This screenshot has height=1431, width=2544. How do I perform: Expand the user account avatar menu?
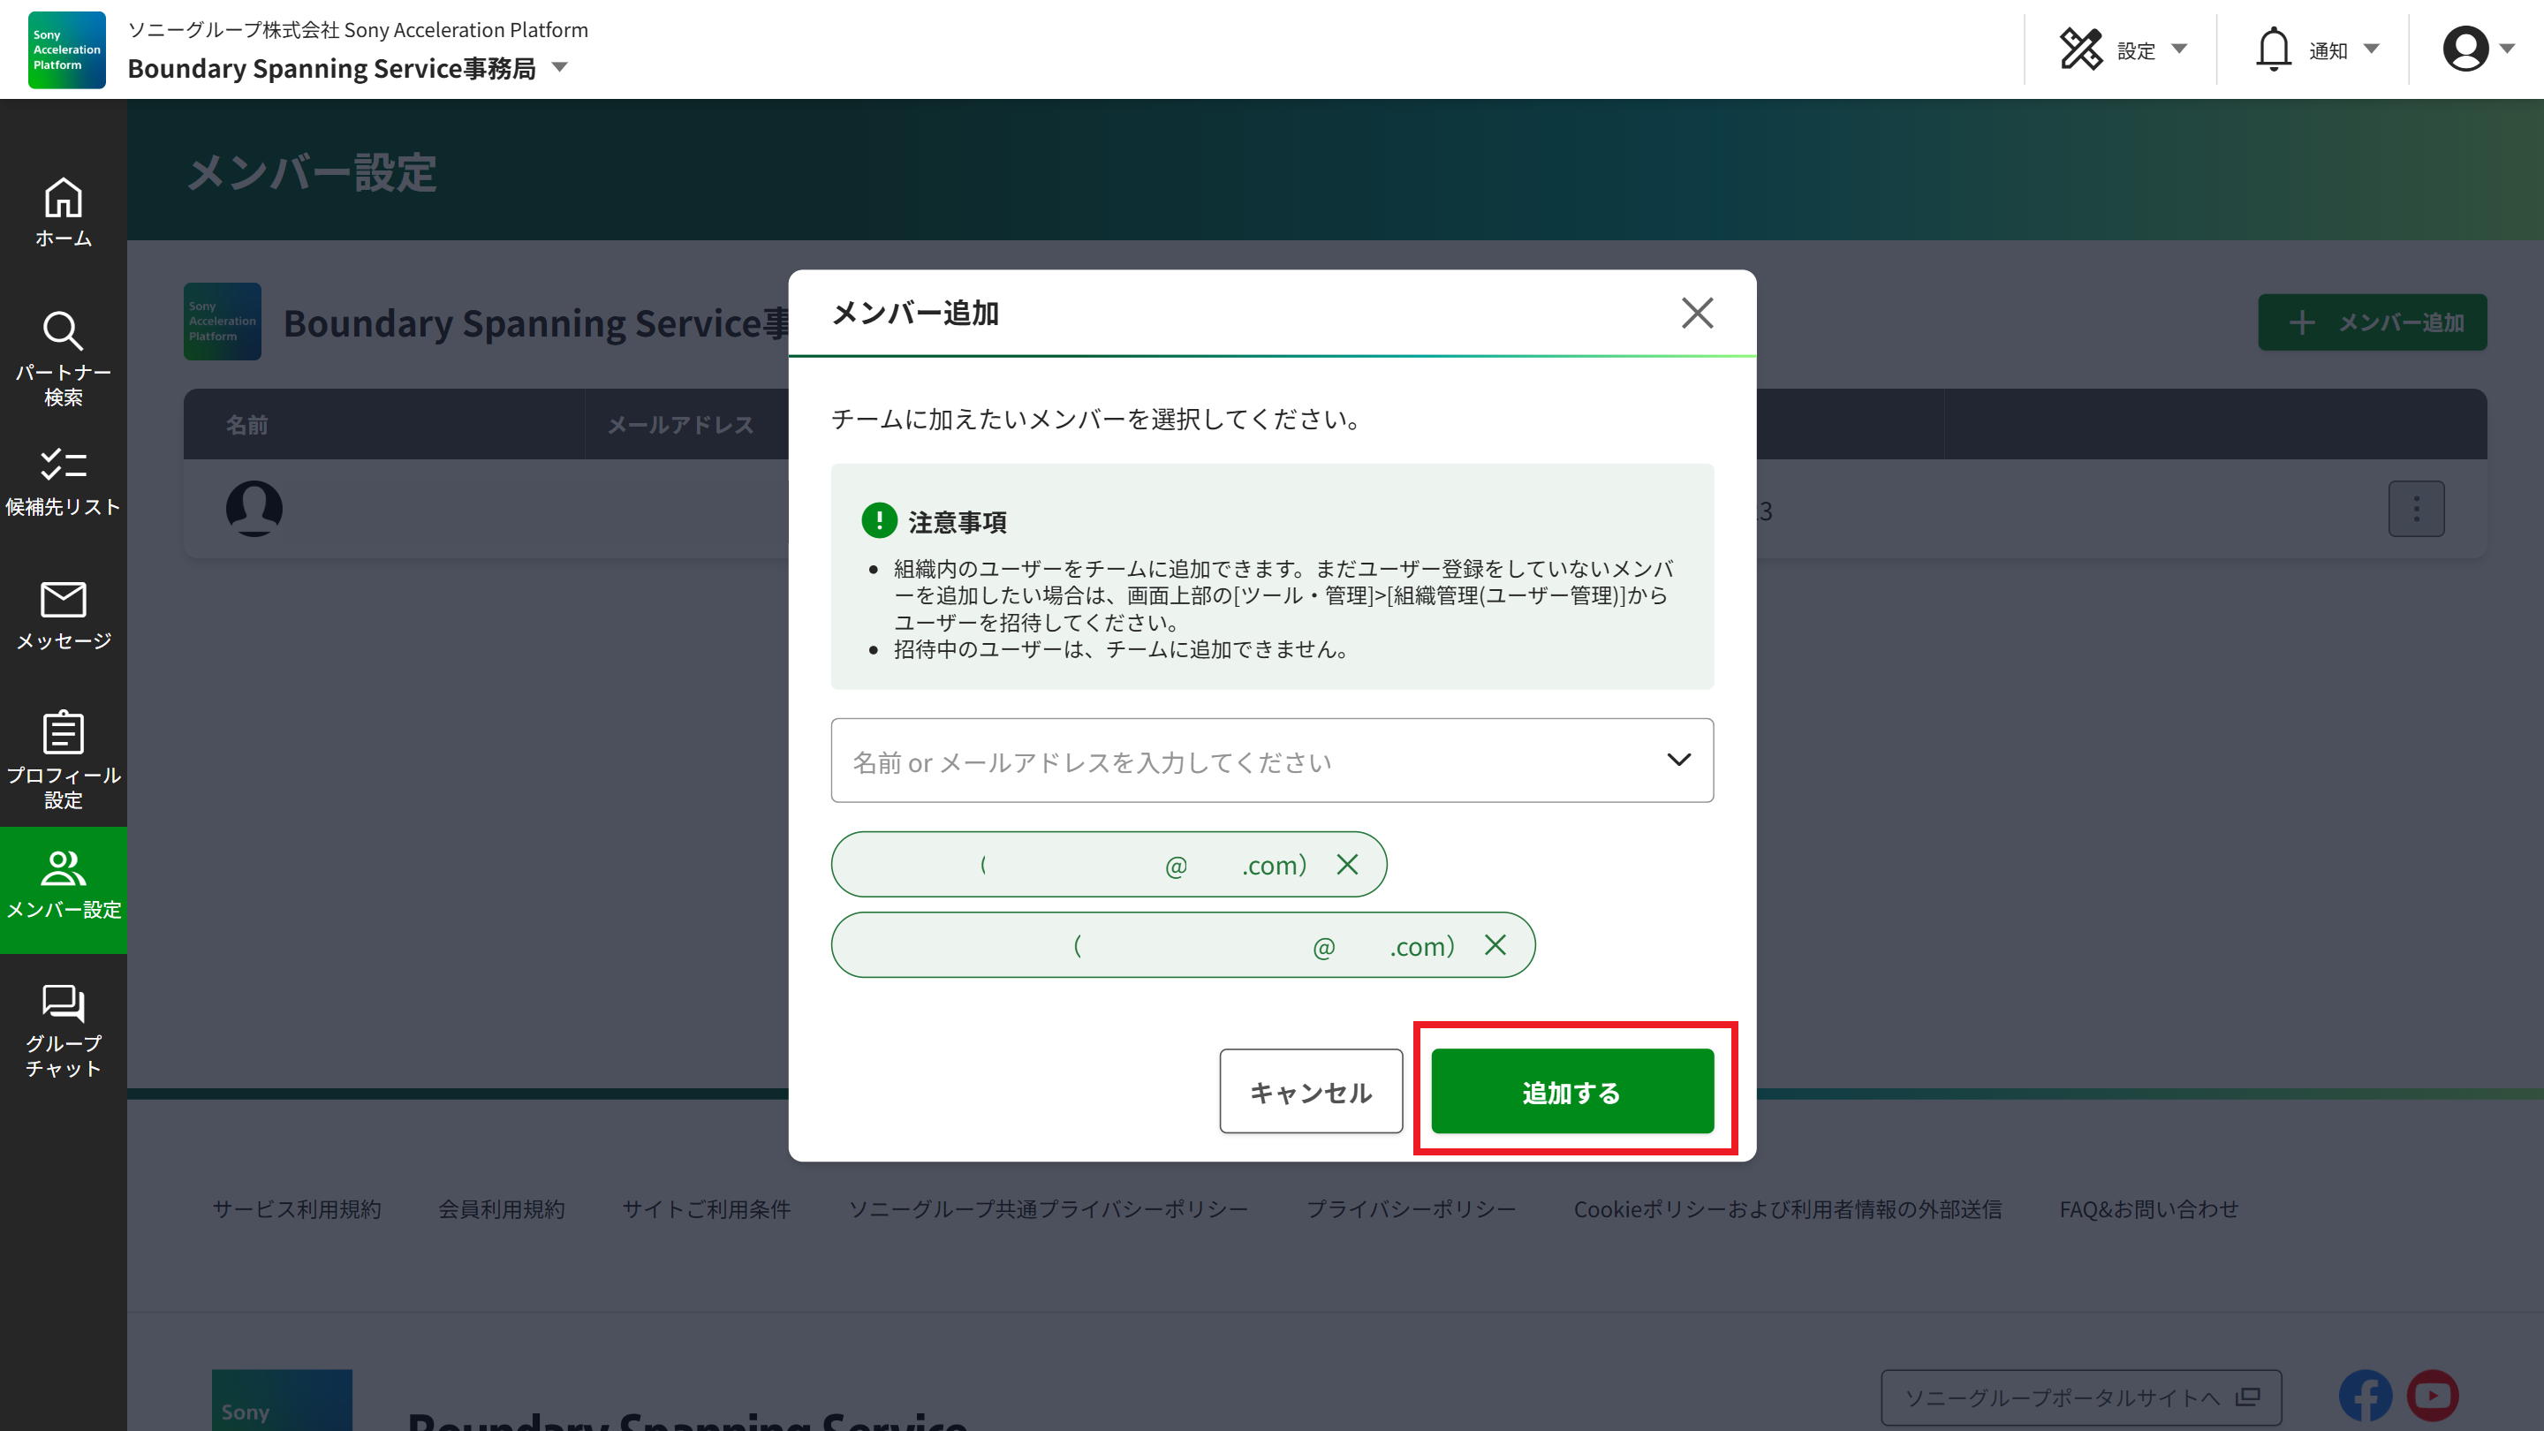pyautogui.click(x=2477, y=49)
